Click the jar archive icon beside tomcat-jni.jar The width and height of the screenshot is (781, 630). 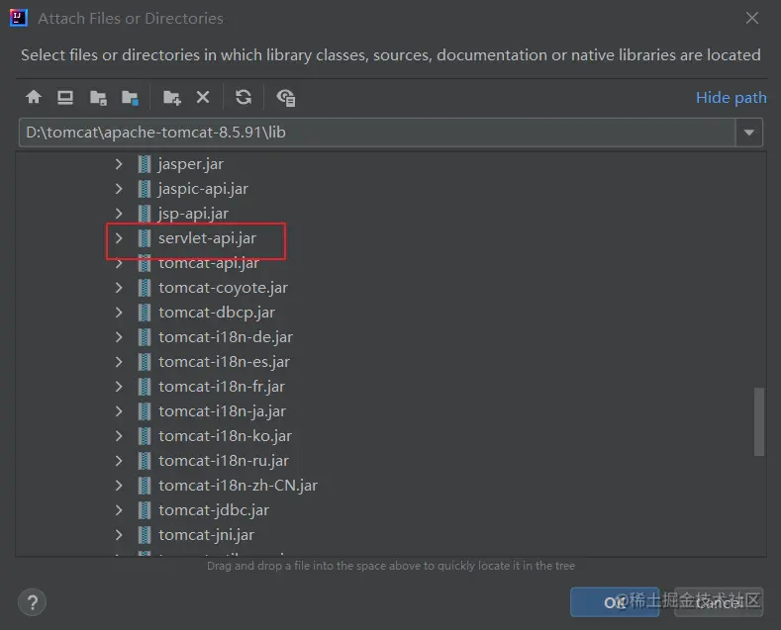(144, 535)
